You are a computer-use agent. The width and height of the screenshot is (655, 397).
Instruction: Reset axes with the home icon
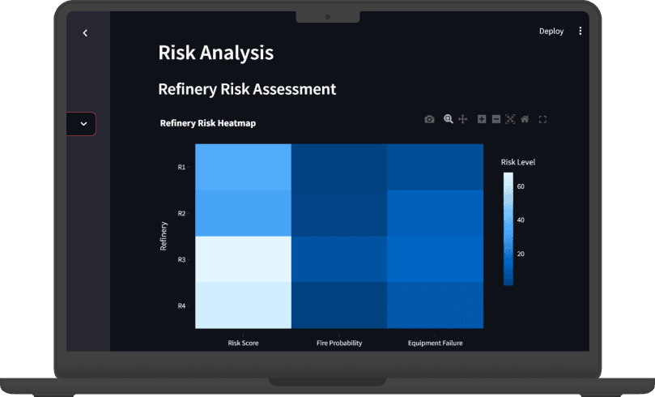(x=525, y=119)
